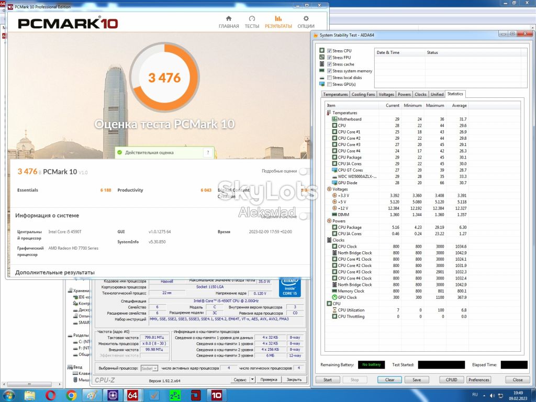Show hidden system tray icons arrow
Screen dimensions: 536x402
[484, 396]
